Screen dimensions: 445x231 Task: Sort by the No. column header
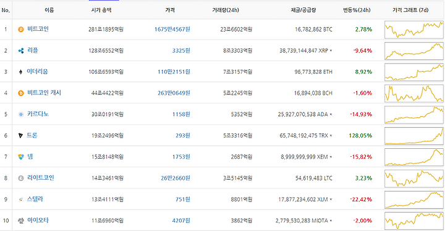(x=6, y=10)
